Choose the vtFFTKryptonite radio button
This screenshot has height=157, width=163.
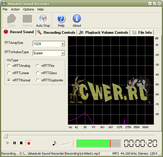pos(38,80)
